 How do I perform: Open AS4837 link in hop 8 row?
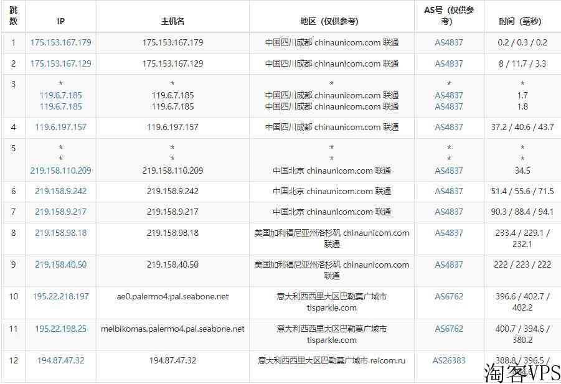(449, 233)
